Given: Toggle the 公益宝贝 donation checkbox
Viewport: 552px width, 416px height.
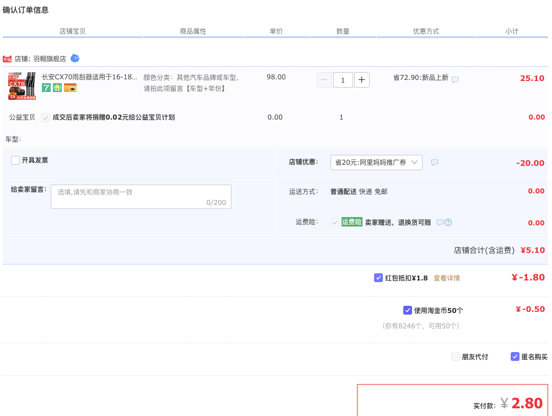Looking at the screenshot, I should (45, 118).
